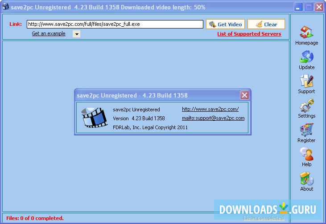Click the About icon in sidebar
This screenshot has height=224, width=326.
tap(306, 179)
